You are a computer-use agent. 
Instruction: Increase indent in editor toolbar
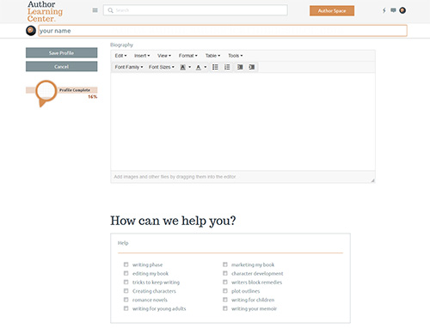click(252, 67)
